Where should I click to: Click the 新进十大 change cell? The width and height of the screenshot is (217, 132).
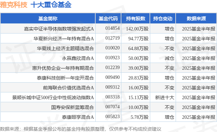164,97
